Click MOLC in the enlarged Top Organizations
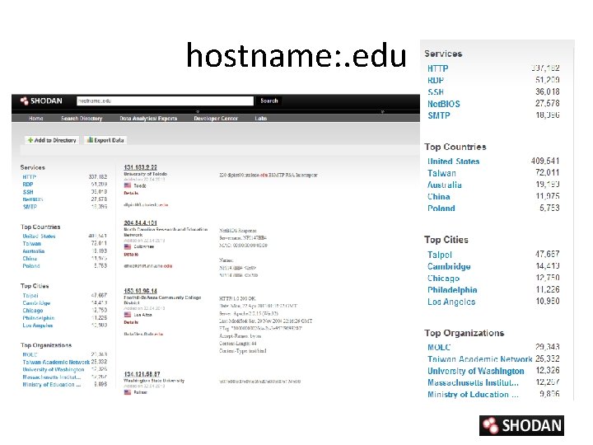 pos(439,348)
